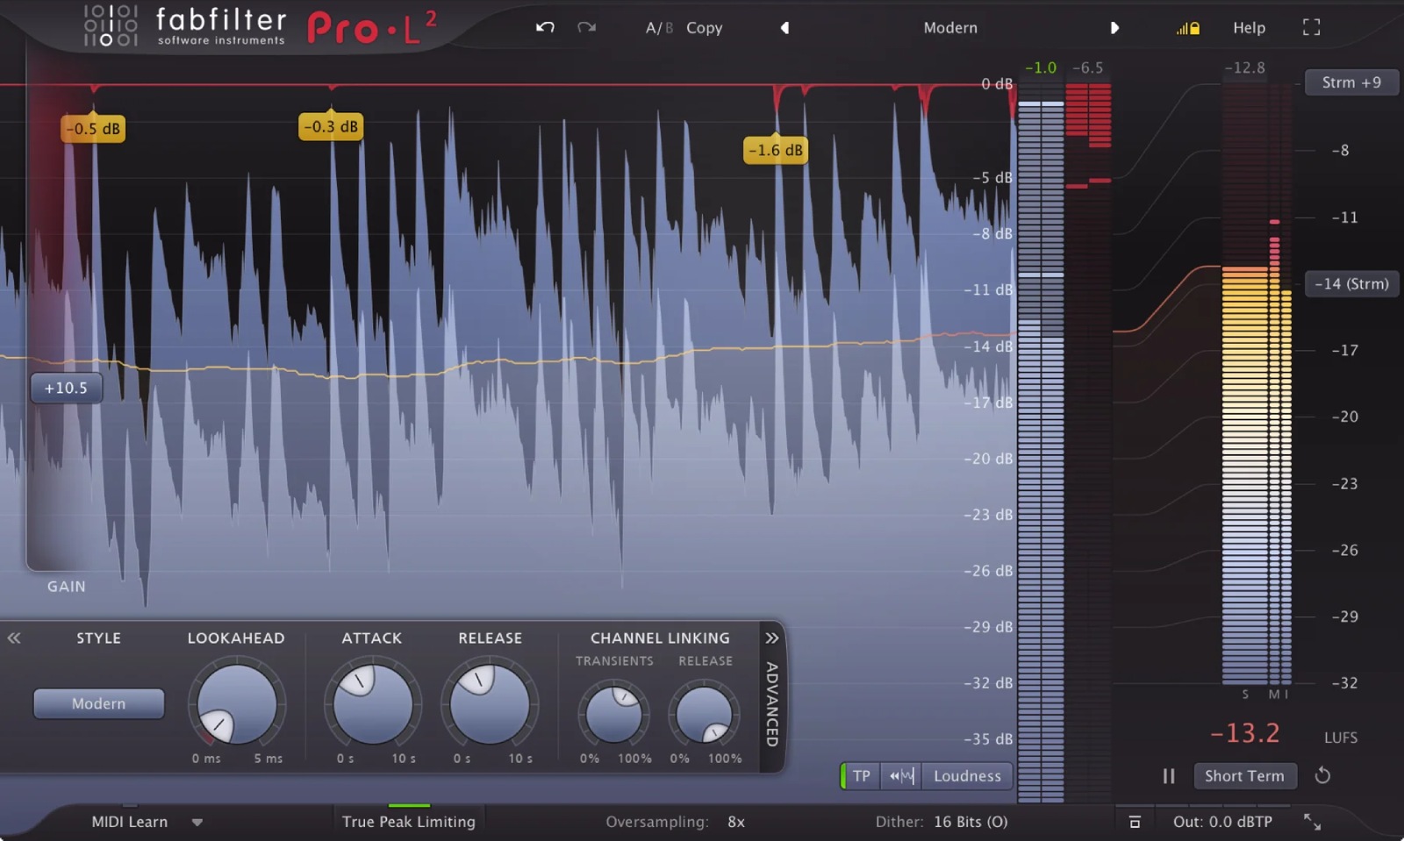Collapse the controls panel with the left double-chevron
This screenshot has width=1404, height=841.
point(14,638)
